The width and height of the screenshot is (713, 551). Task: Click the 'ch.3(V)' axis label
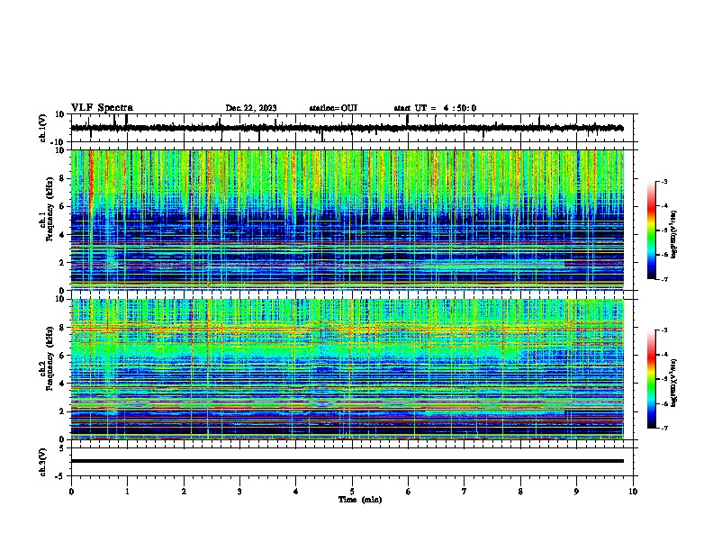pyautogui.click(x=43, y=462)
